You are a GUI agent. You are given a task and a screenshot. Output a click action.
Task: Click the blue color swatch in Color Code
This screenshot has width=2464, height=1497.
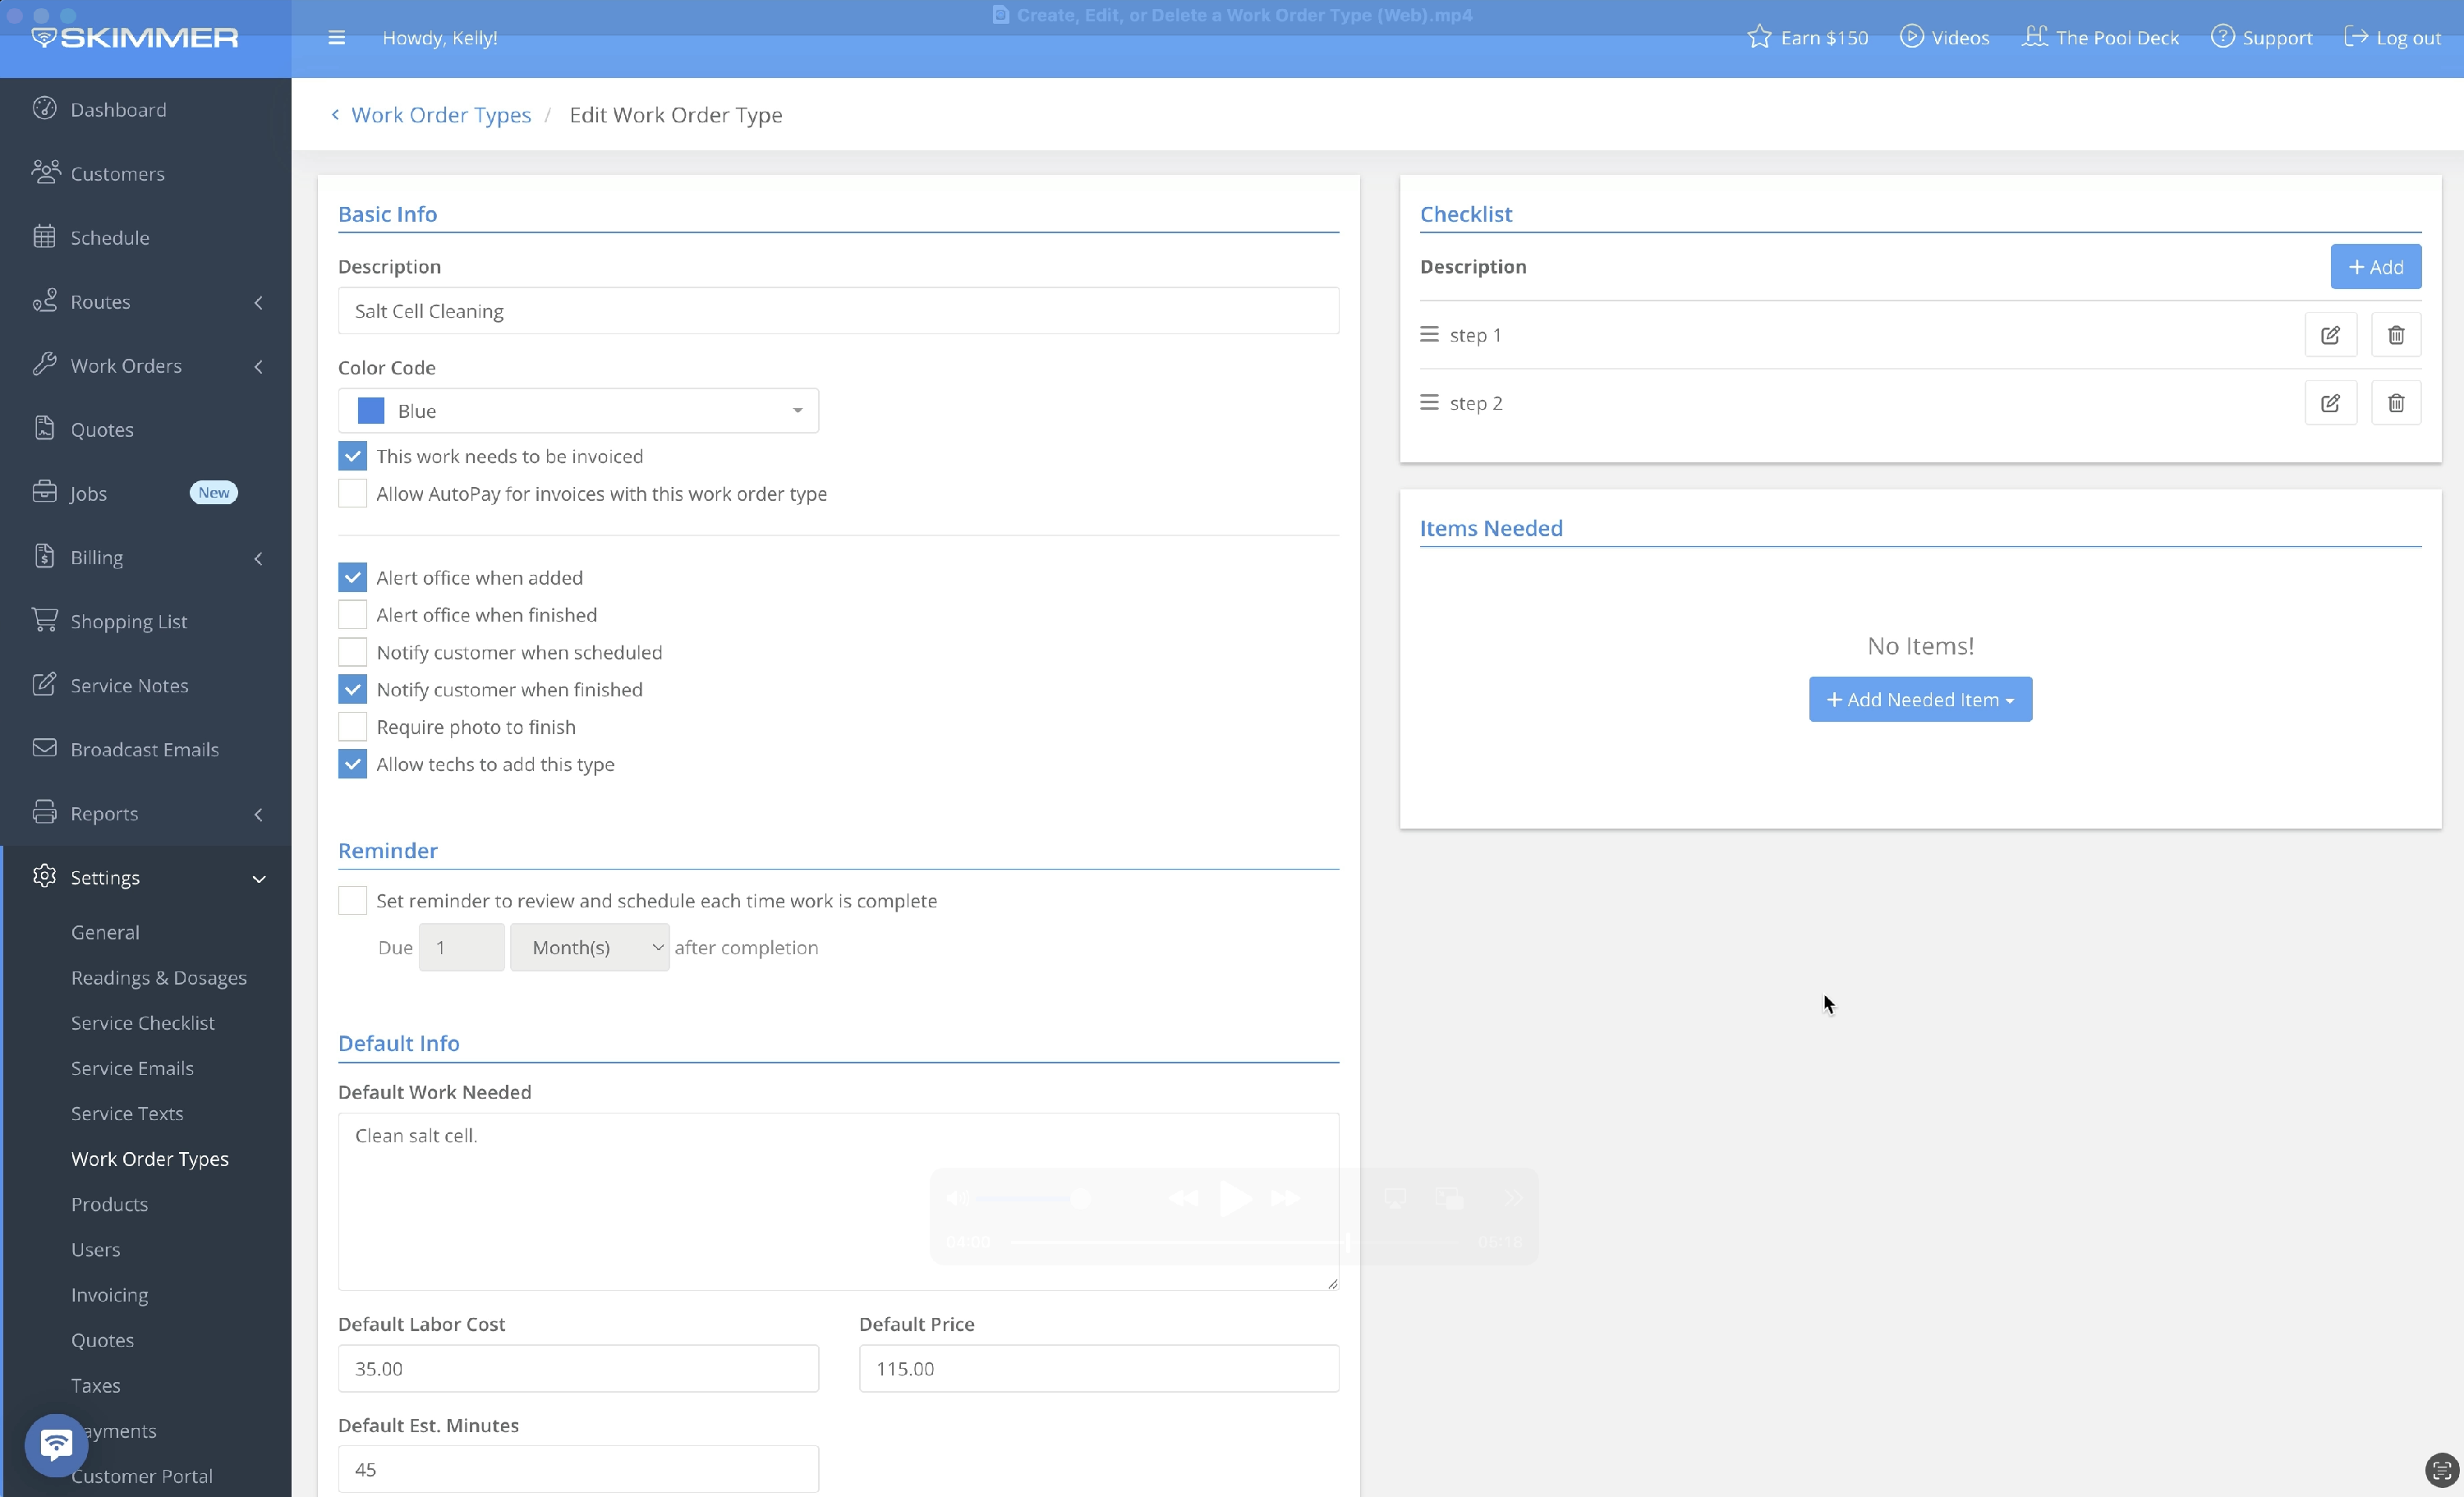point(371,411)
